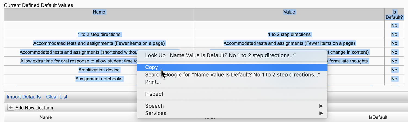The image size is (408, 122).
Task: Click the Value header in the default values table
Action: 289,12
